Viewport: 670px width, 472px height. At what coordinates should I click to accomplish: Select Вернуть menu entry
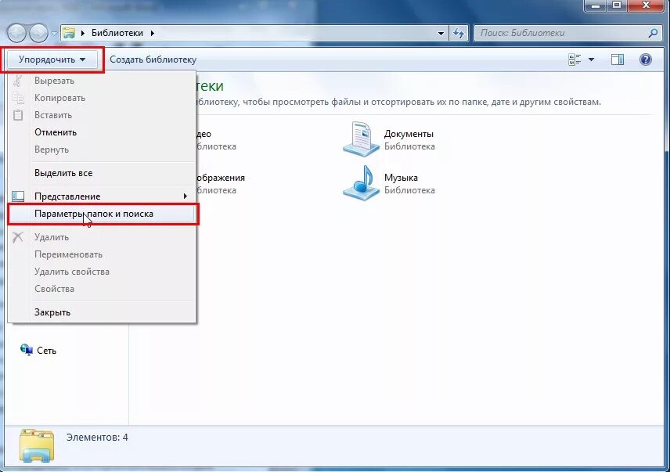point(102,150)
